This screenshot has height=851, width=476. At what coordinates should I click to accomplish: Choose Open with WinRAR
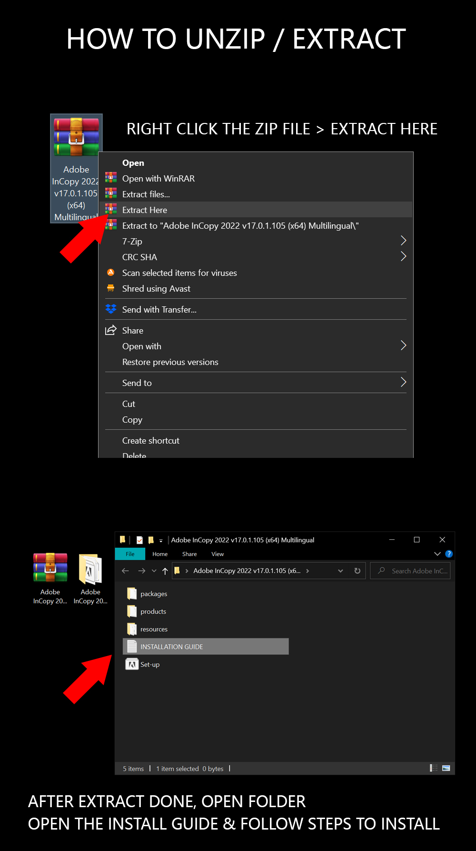(159, 179)
